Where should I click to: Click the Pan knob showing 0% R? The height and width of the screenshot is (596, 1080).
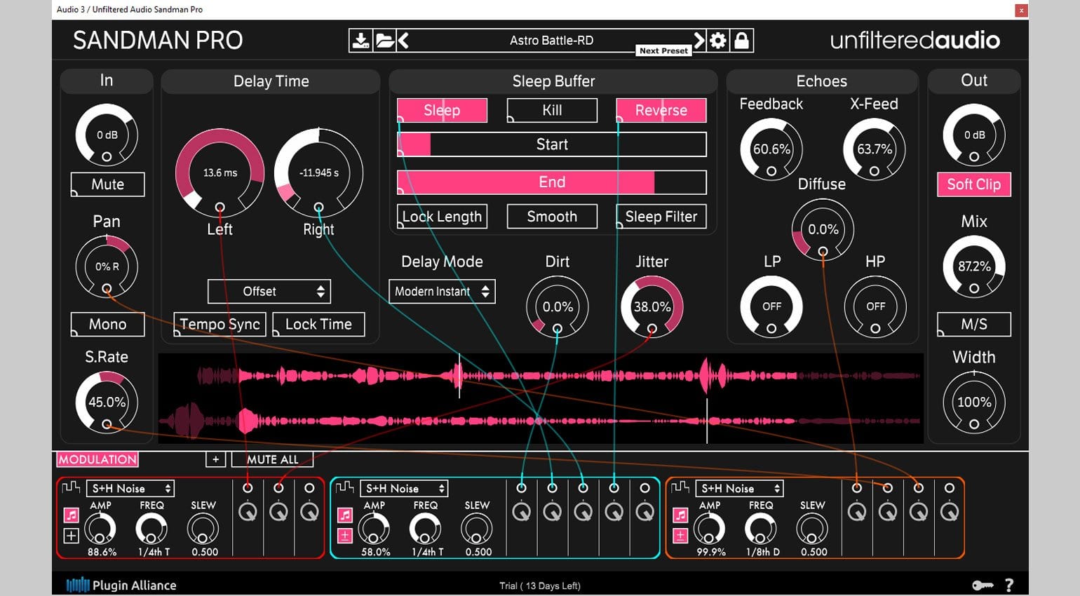tap(107, 266)
